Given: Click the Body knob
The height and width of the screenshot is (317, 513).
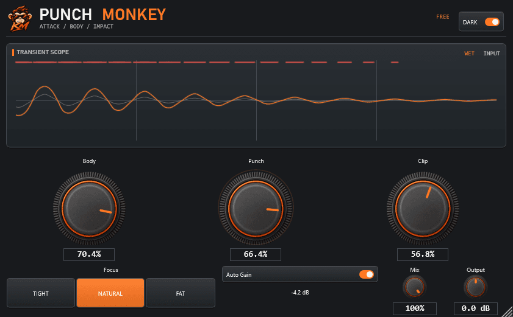Looking at the screenshot, I should tap(89, 208).
